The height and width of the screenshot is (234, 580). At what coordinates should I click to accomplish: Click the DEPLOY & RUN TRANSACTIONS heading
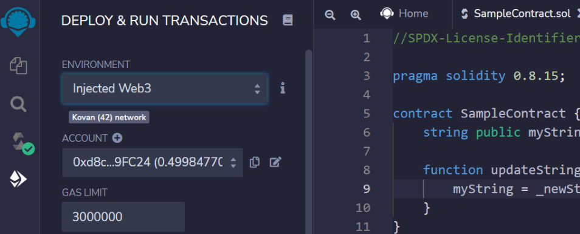164,20
